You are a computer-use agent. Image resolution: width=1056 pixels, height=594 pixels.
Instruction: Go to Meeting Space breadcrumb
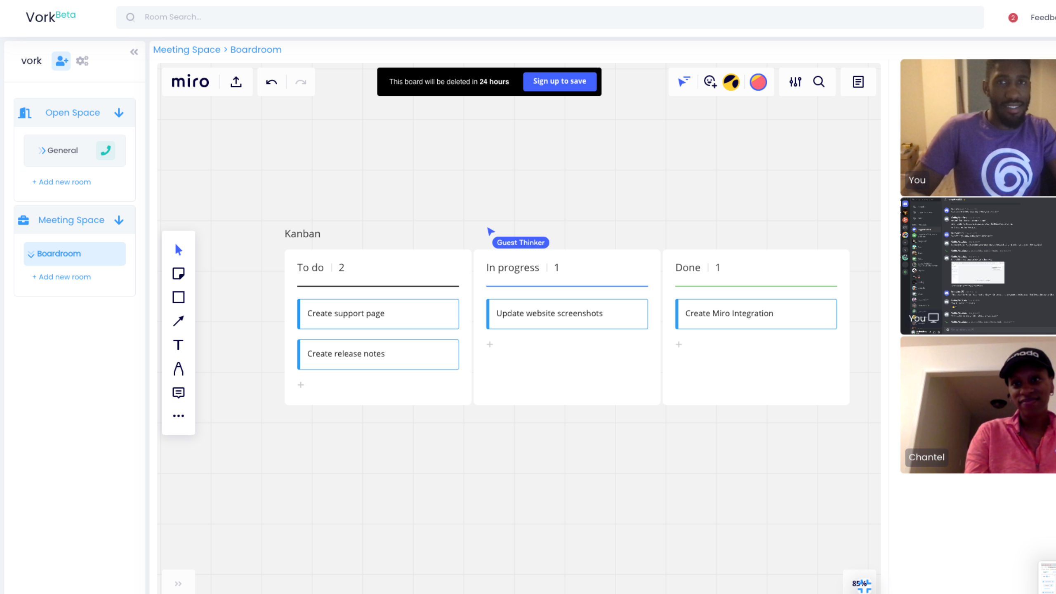tap(187, 49)
